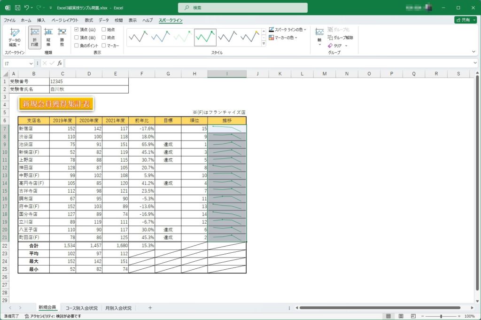
Task: Click the 検索 search box
Action: (243, 8)
